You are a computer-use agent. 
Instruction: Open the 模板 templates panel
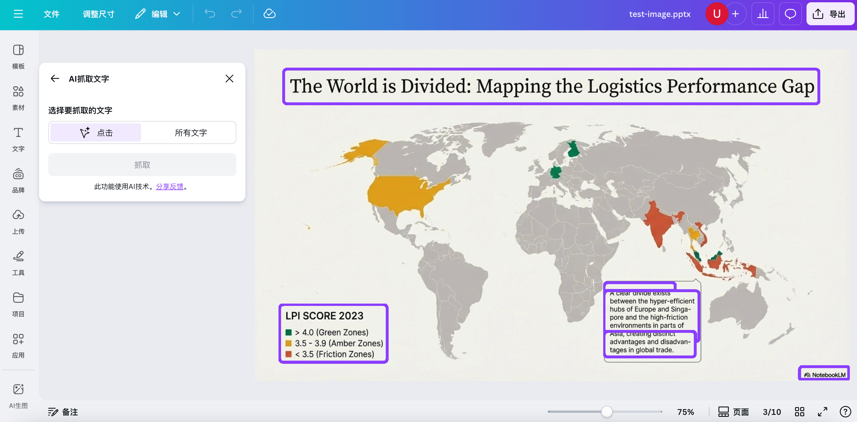(18, 56)
